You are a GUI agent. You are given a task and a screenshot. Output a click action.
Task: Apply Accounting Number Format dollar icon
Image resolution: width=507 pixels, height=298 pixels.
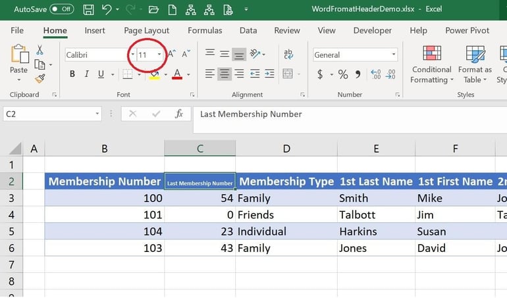point(321,74)
